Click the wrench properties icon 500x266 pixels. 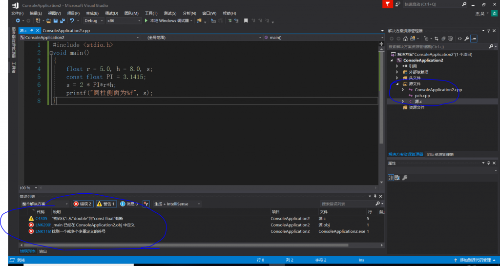coord(466,39)
